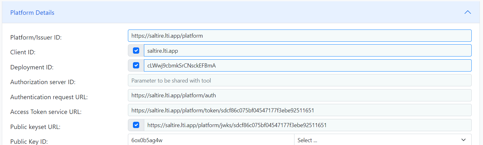The width and height of the screenshot is (483, 145).
Task: Uncheck the Client ID checkbox
Action: pos(136,51)
